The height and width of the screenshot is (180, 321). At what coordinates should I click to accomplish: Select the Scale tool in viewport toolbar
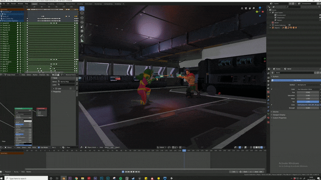[82, 27]
